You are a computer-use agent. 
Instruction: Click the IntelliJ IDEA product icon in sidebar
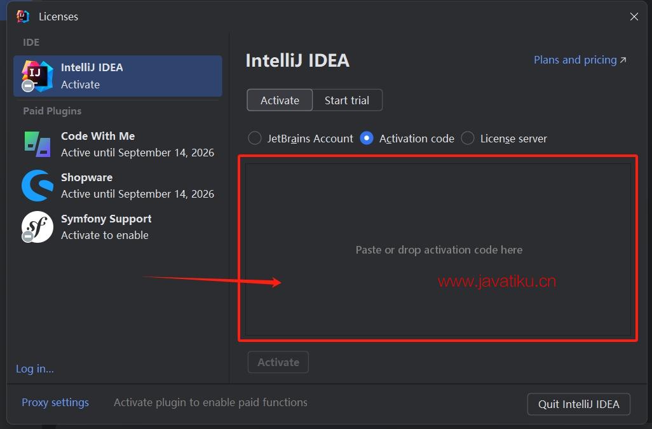37,76
